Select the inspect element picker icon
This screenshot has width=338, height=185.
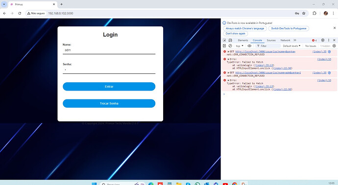(224, 40)
